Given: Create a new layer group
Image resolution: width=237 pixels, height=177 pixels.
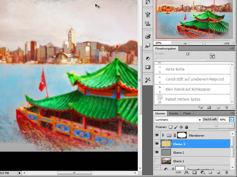Looking at the screenshot, I should point(210,172).
